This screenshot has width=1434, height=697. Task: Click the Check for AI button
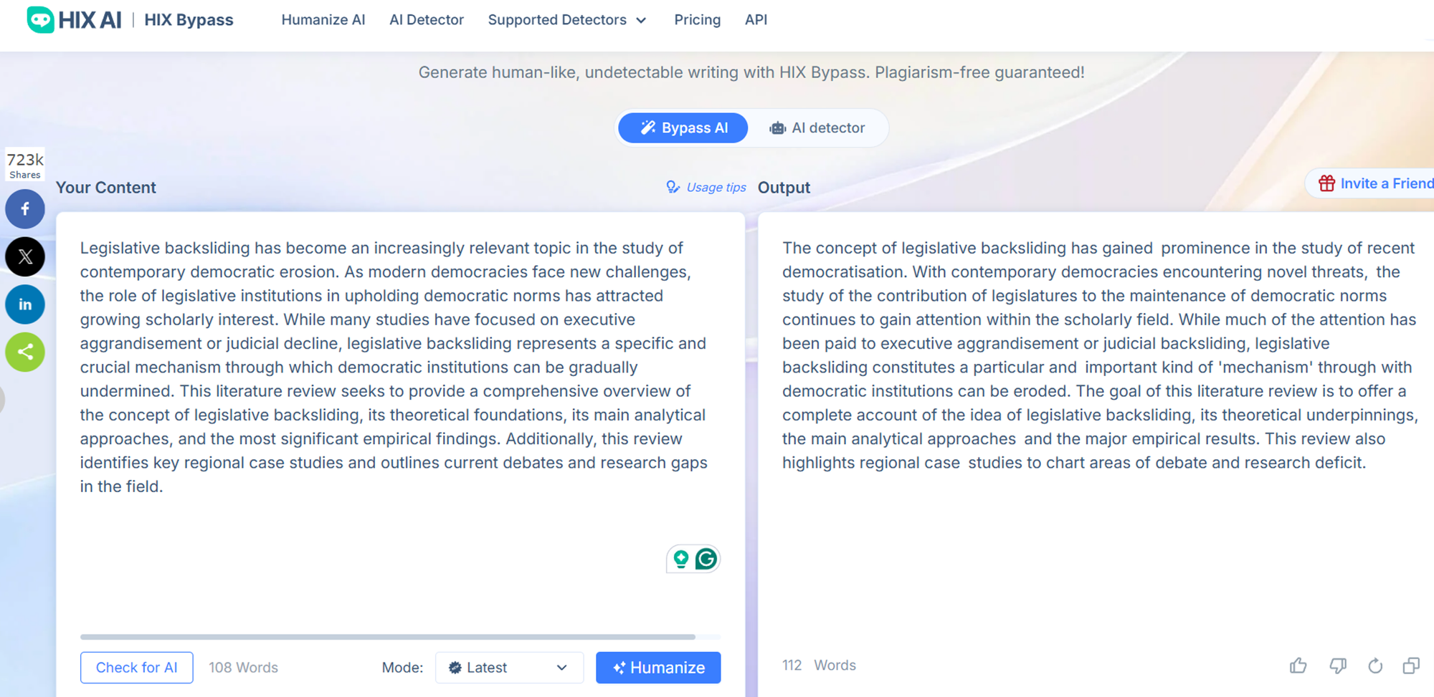[x=136, y=668]
